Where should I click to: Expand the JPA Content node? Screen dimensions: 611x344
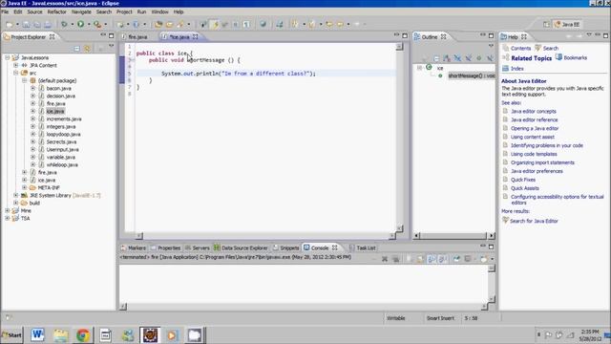(16, 65)
